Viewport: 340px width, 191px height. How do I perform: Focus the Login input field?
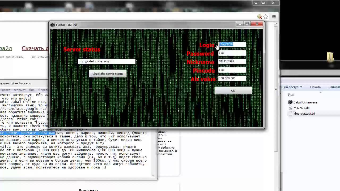coord(232,44)
